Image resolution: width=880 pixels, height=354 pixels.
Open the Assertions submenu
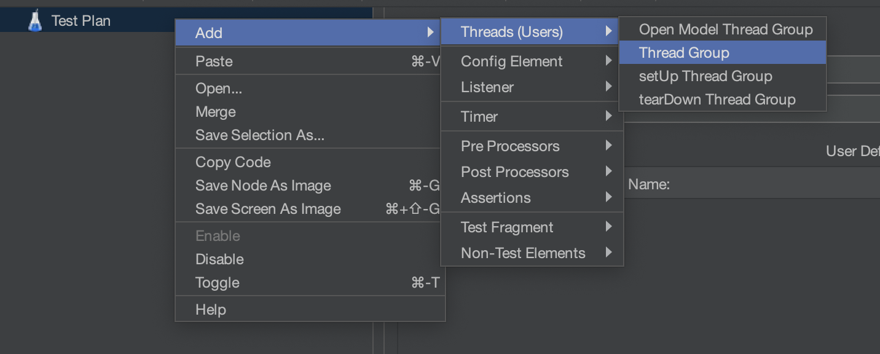pyautogui.click(x=495, y=198)
